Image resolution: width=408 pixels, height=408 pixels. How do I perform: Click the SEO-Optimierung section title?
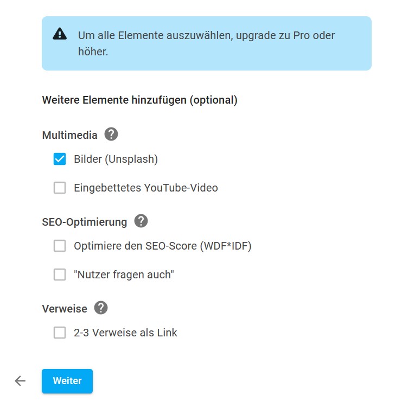[x=84, y=222]
